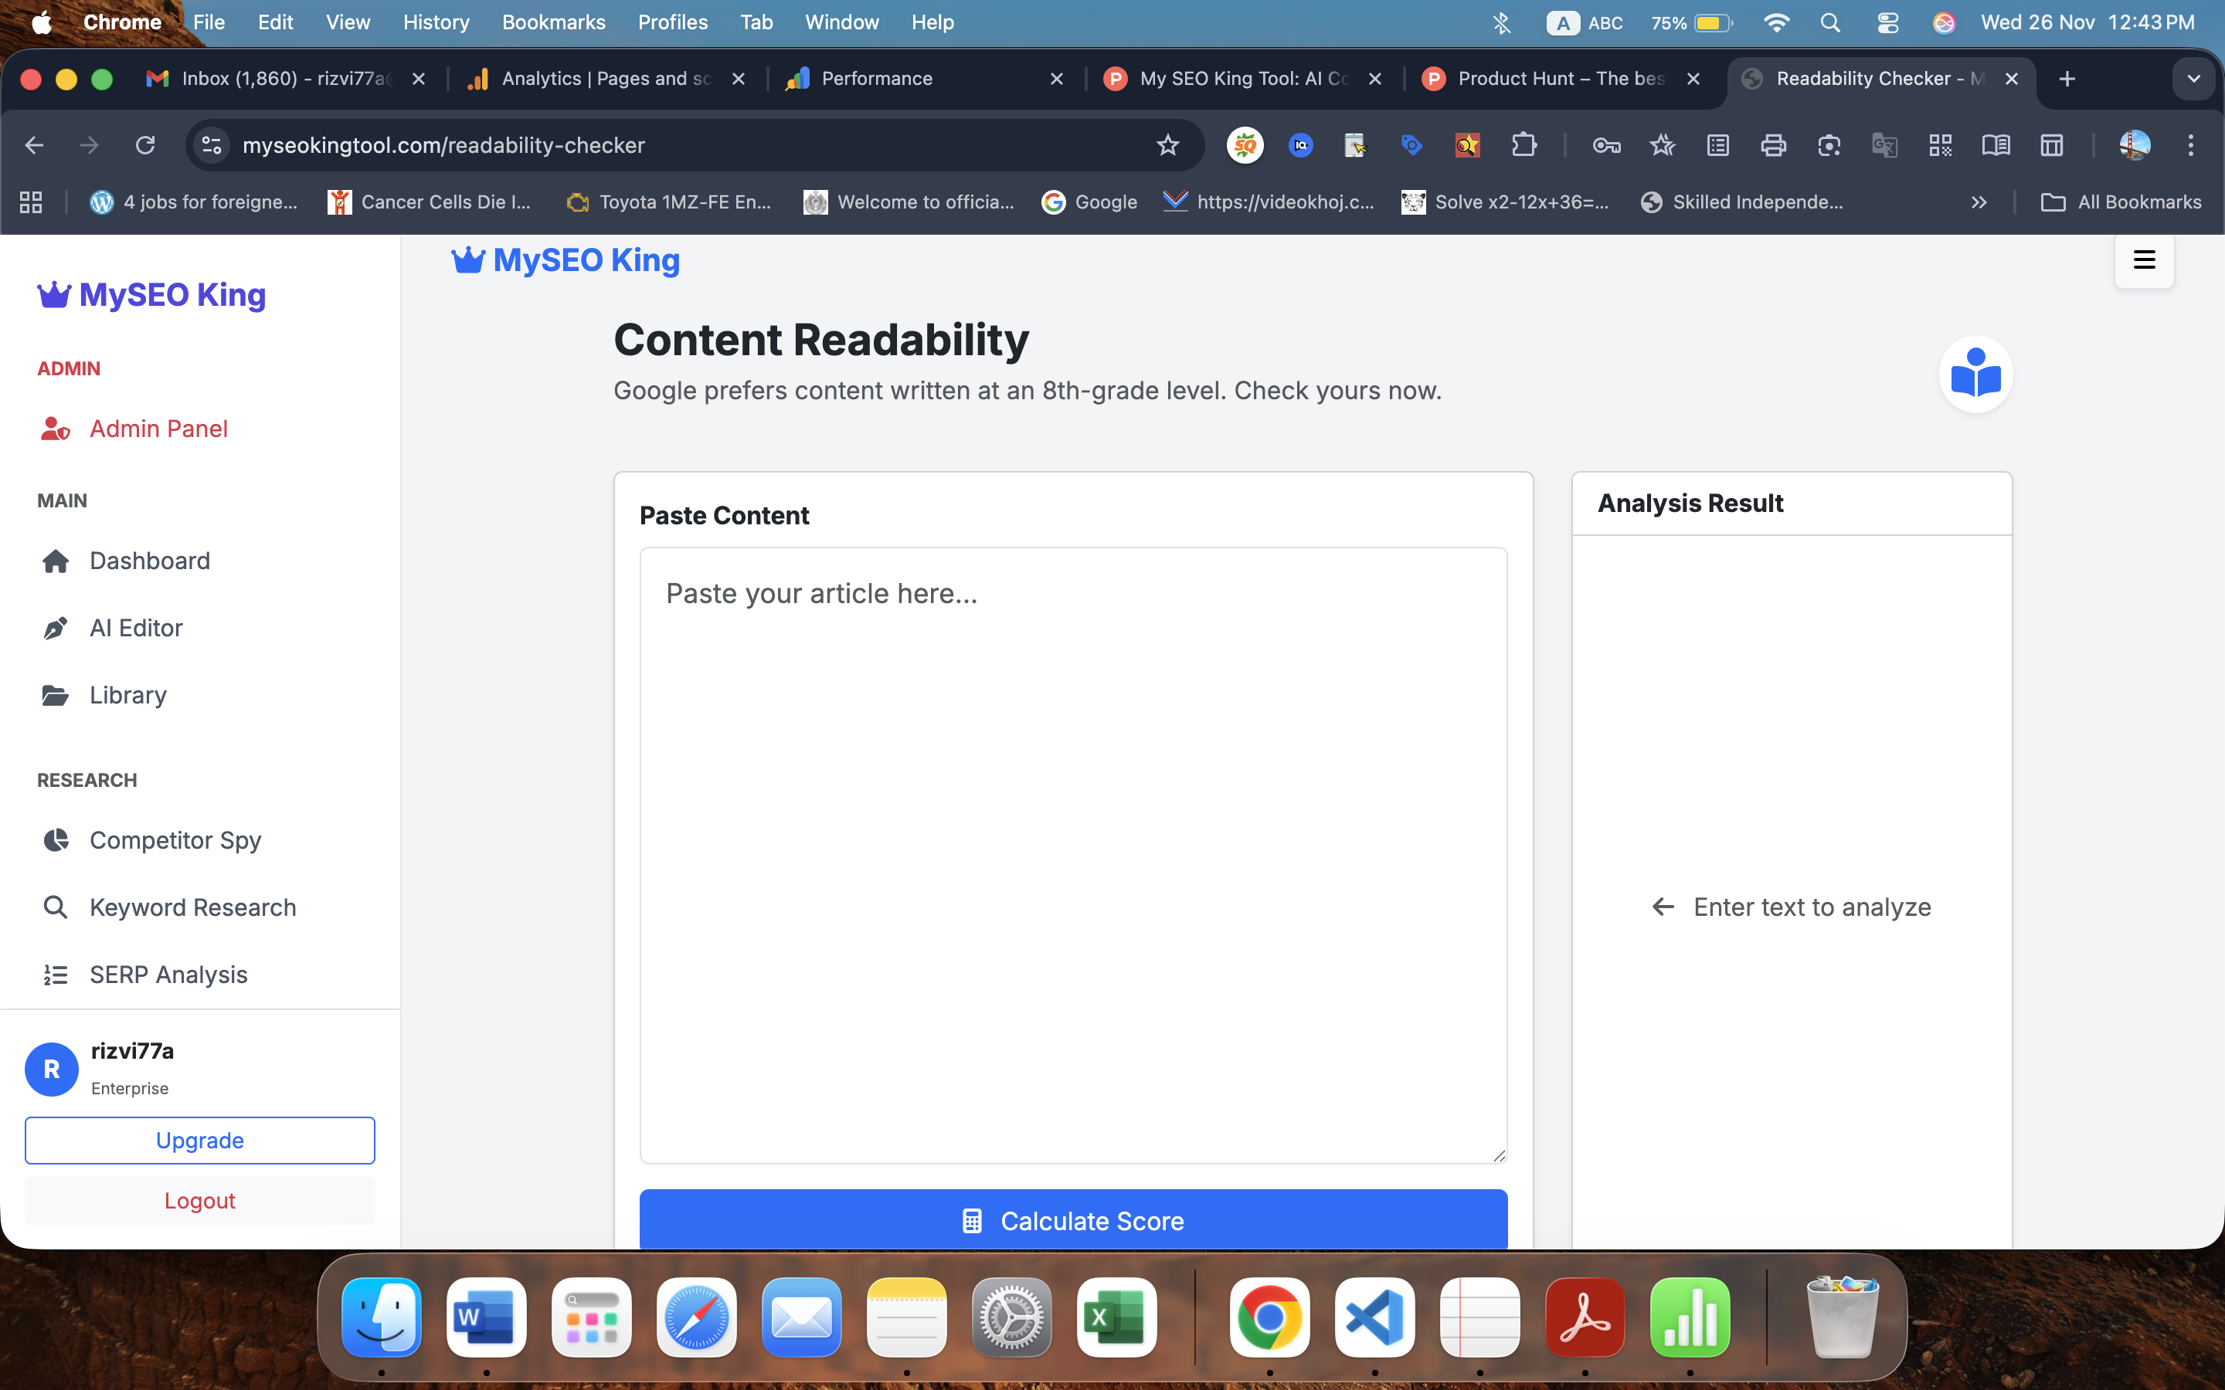
Task: Open macOS Control Center toggles
Action: pyautogui.click(x=1887, y=23)
